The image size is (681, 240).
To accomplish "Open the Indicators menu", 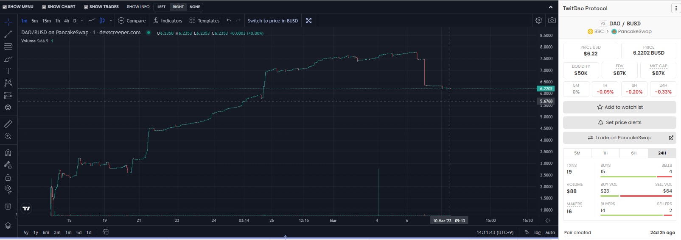I will tap(168, 20).
